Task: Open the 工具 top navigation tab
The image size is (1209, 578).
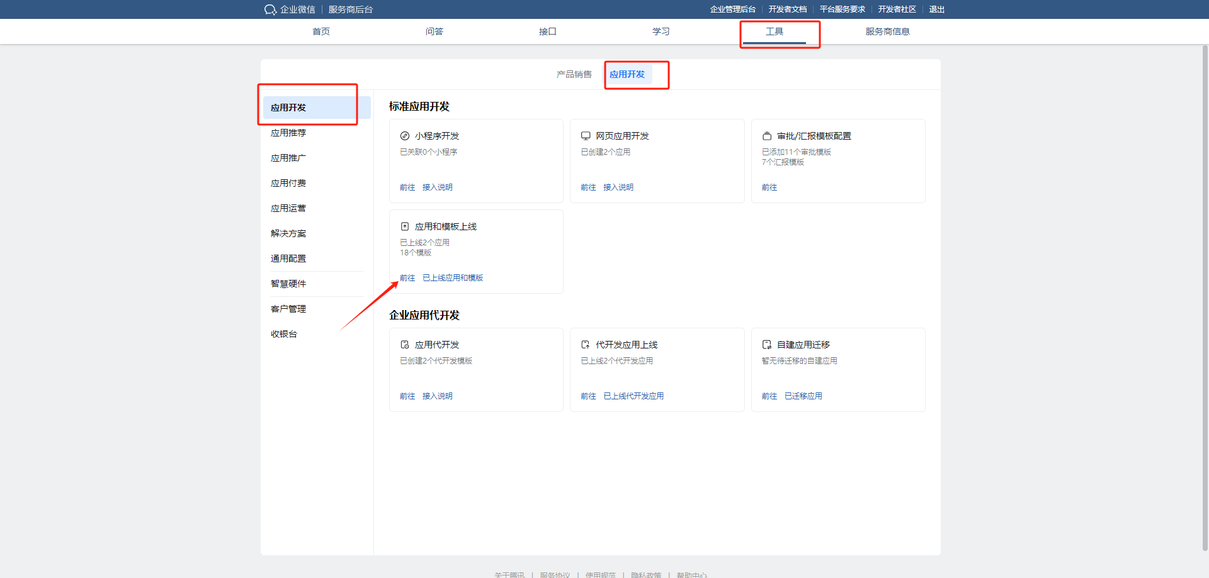Action: 774,31
